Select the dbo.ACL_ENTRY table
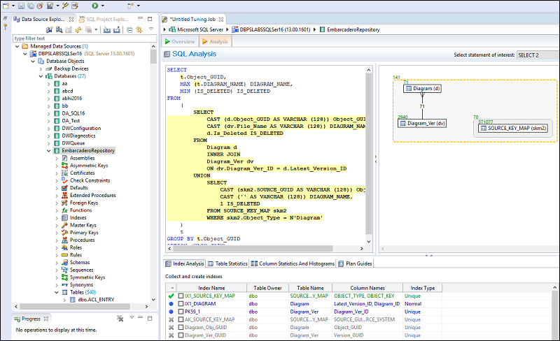 (x=96, y=300)
